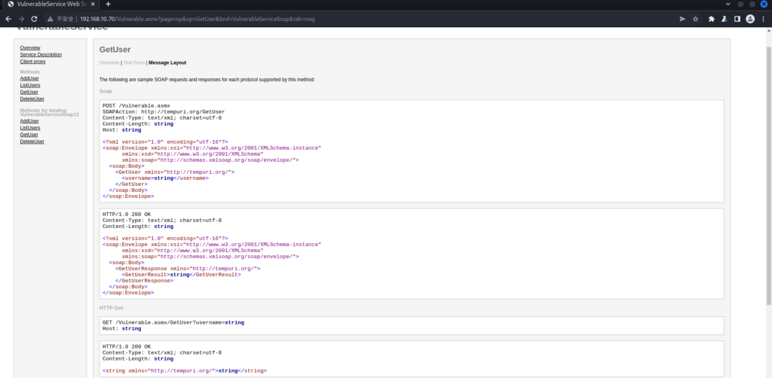
Task: Click the GetUserResponse xmlns line
Action: tap(188, 268)
